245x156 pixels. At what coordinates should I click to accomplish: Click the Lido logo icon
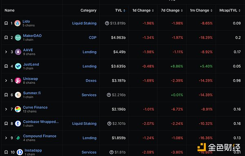(x=18, y=23)
